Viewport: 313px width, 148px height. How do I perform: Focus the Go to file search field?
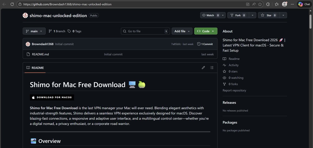coord(145,31)
